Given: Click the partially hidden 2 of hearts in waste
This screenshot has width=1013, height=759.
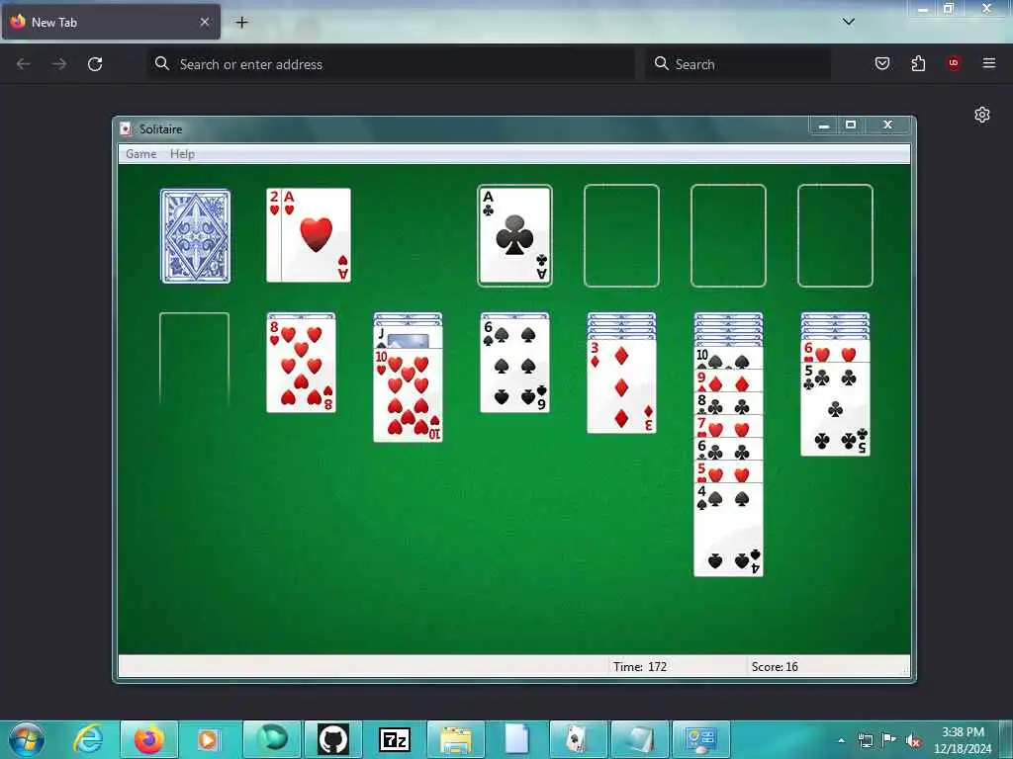Looking at the screenshot, I should [x=274, y=235].
